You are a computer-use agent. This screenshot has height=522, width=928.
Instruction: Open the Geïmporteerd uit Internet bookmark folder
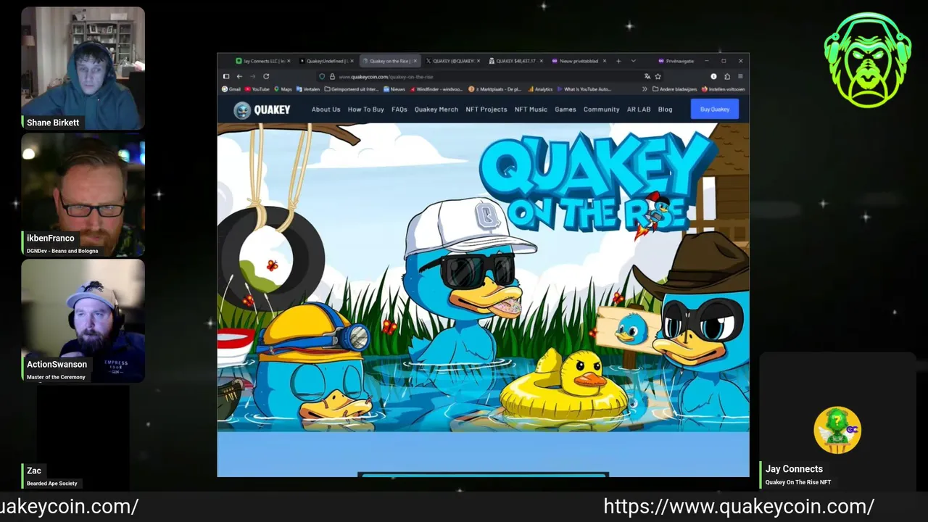(352, 89)
